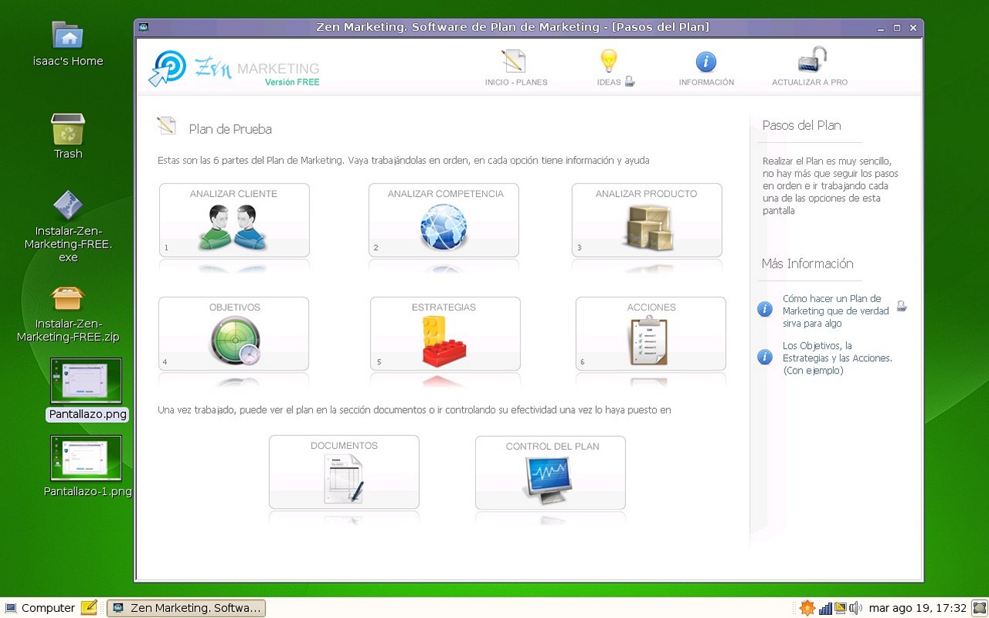
Task: Open the window menu icon in title bar
Action: [144, 27]
